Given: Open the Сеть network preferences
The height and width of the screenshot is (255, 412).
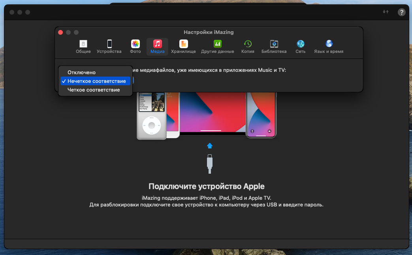Looking at the screenshot, I should point(300,47).
